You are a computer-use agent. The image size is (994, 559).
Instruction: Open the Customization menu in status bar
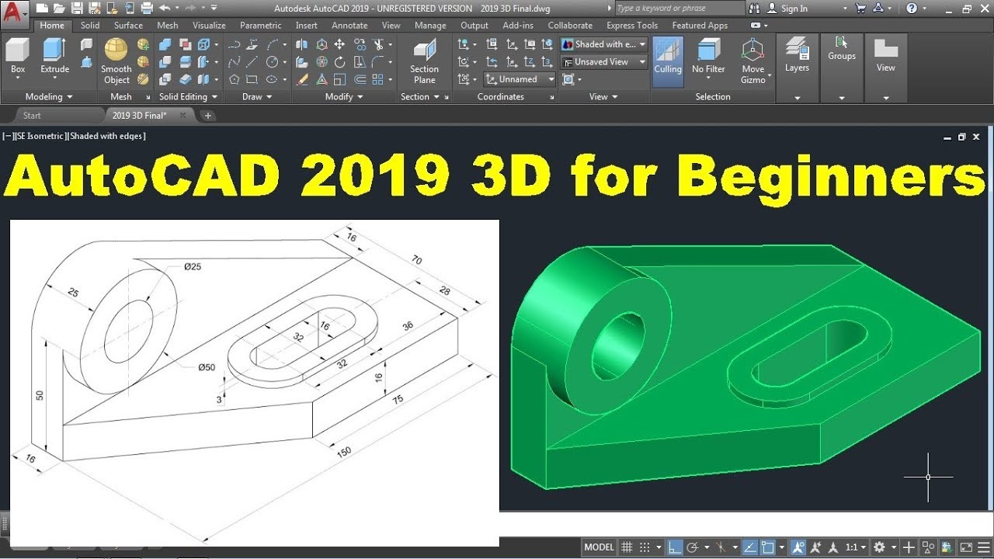tap(982, 547)
